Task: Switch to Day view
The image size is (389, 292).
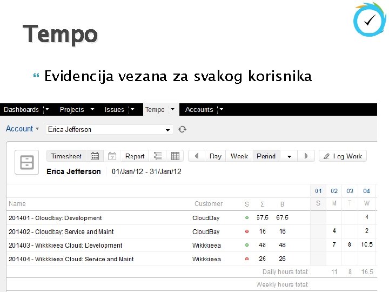Action: pos(216,156)
